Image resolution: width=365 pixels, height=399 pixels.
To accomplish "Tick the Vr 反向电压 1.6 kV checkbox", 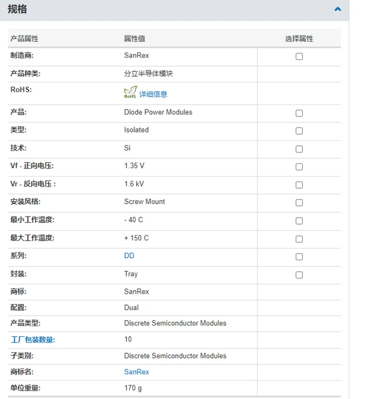I will 299,185.
